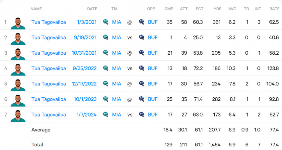
Task: Click the Buffalo helmet icon in the 1/3/2021 row
Action: 141,22
